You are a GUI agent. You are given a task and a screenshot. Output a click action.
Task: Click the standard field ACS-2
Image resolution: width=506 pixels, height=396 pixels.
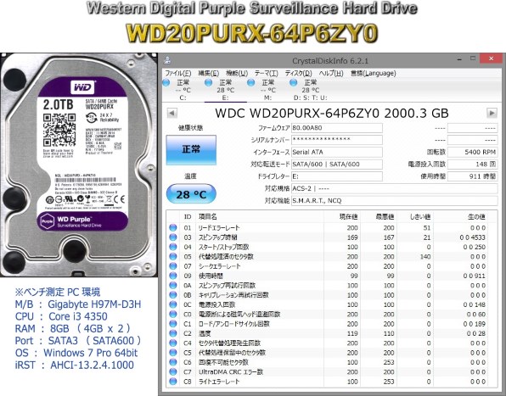click(x=394, y=188)
